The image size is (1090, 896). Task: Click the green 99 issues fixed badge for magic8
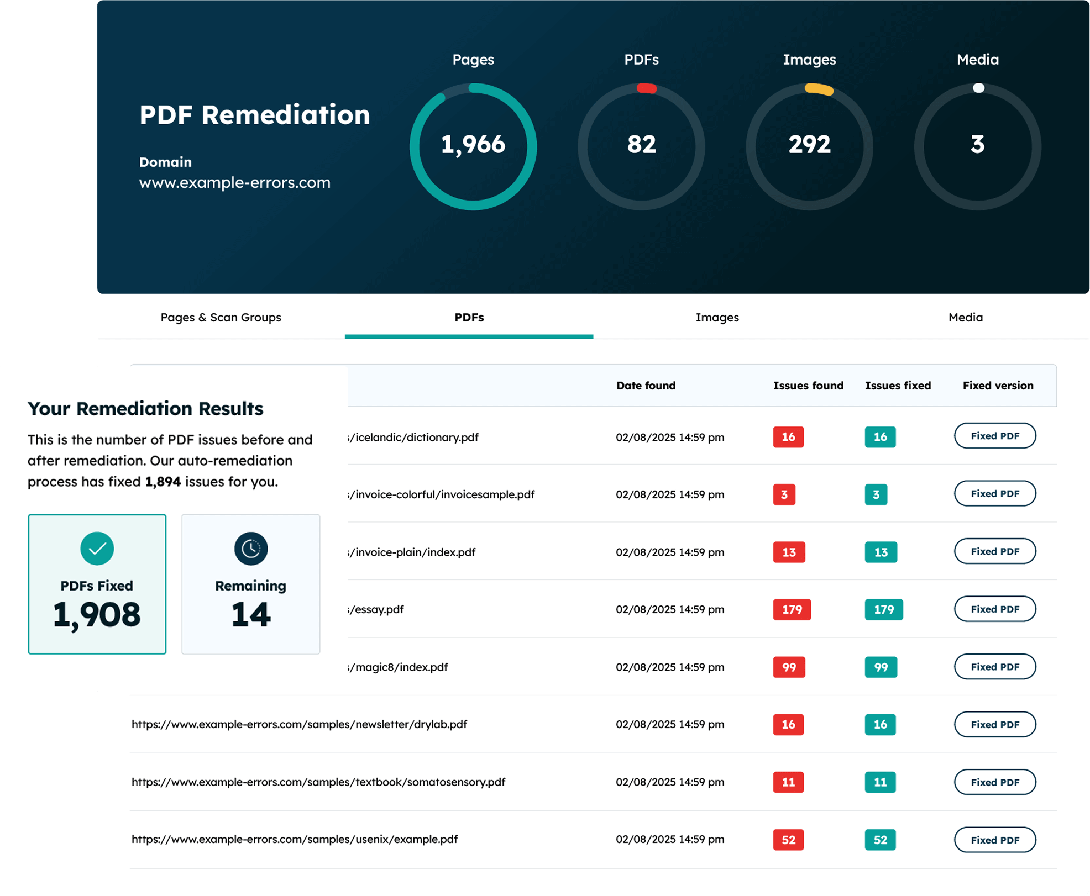pyautogui.click(x=881, y=667)
